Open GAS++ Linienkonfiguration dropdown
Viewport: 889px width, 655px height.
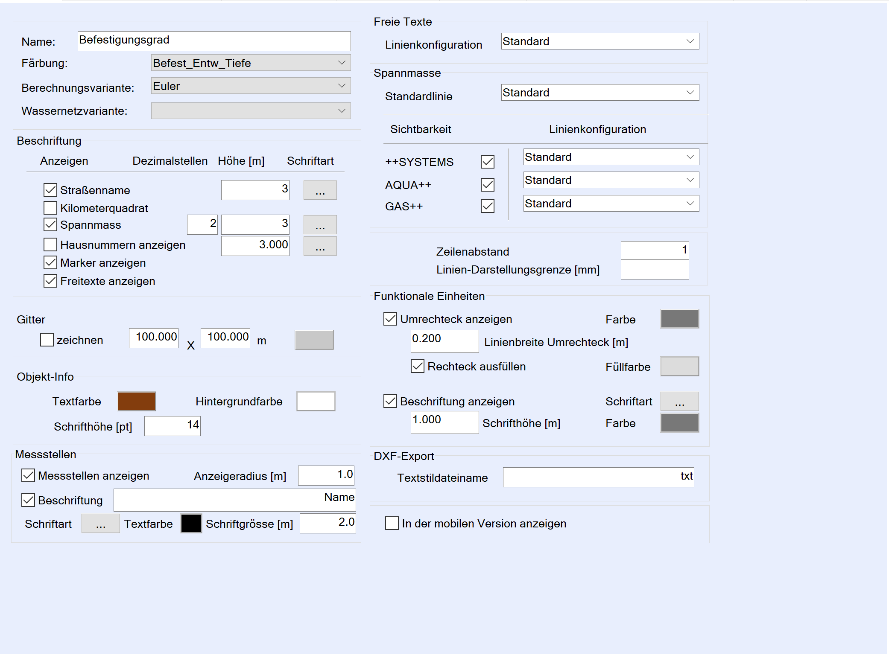[x=611, y=204]
